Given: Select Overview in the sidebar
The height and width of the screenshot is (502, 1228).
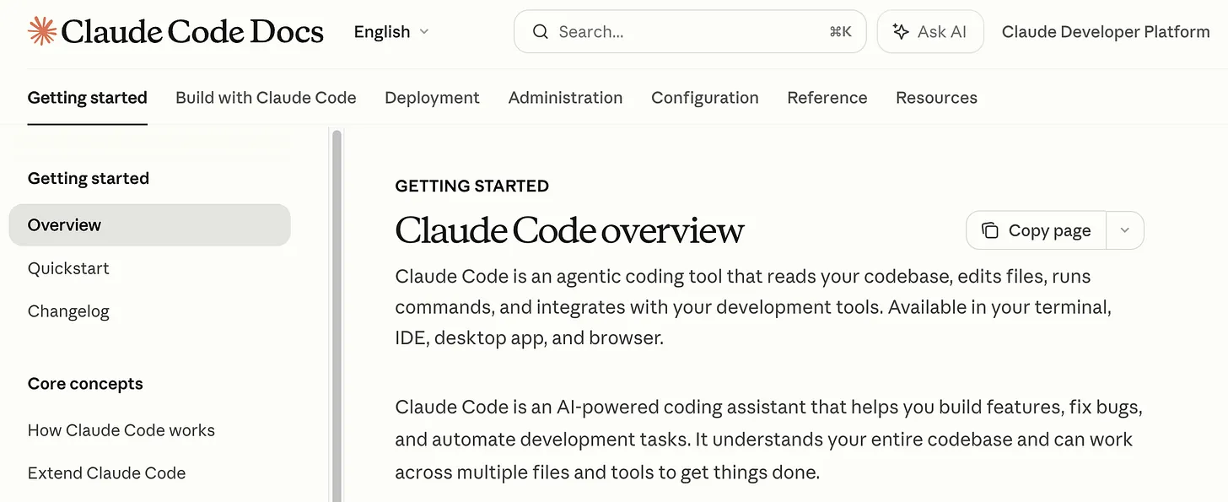Looking at the screenshot, I should (x=150, y=225).
